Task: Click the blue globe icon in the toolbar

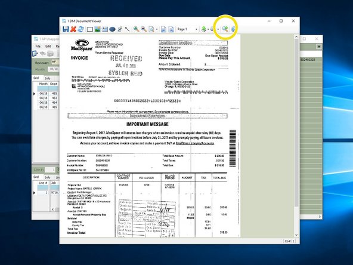Action: [233, 29]
